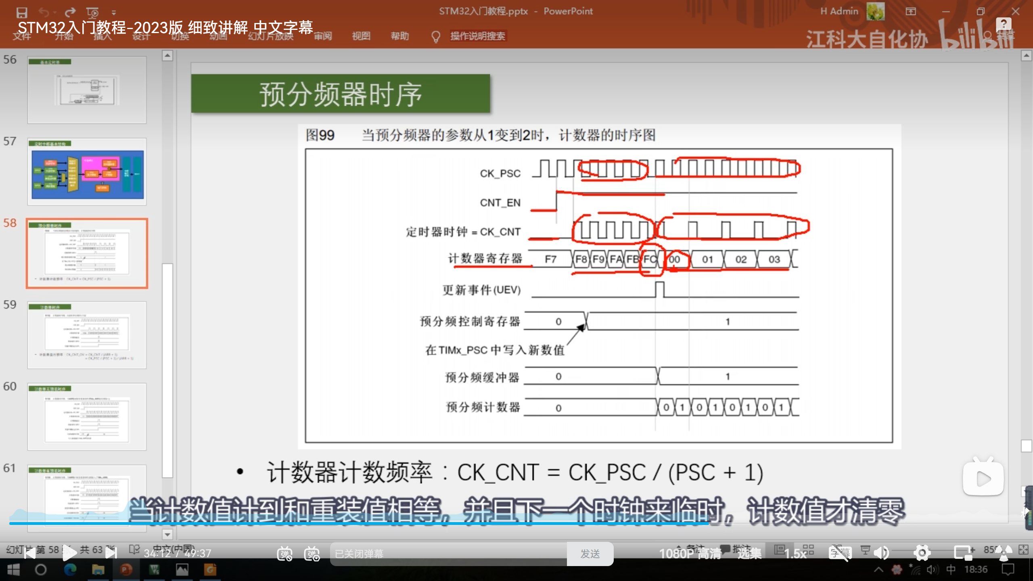
Task: Toggle subtitles with the 字幕 button
Action: tap(840, 553)
